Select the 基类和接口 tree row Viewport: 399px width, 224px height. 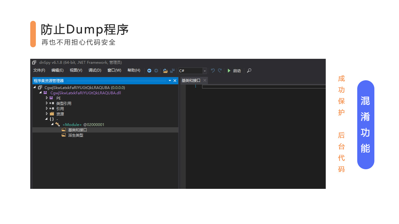(x=105, y=130)
